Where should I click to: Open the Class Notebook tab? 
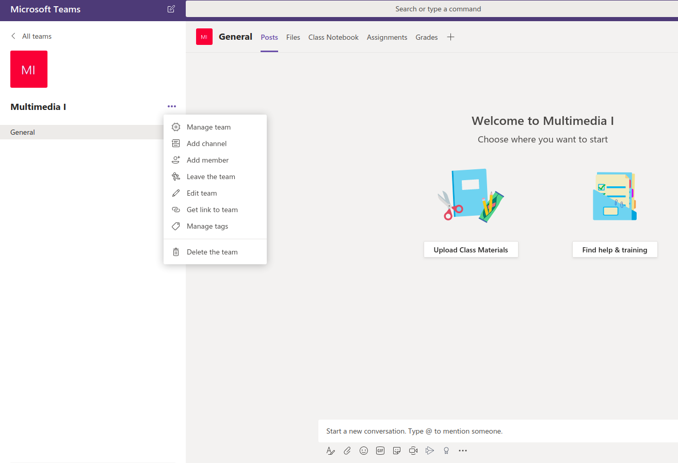[x=333, y=37]
